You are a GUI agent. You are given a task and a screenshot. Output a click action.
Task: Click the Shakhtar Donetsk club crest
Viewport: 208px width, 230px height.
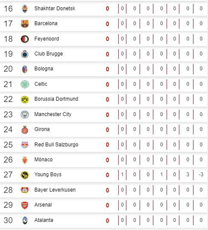(25, 9)
